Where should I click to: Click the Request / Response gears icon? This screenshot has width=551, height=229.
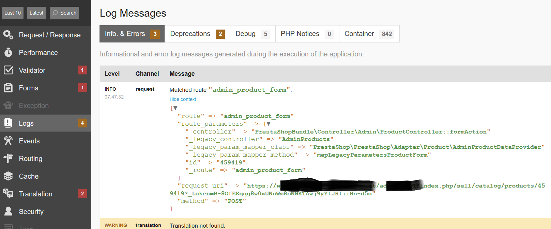8,35
